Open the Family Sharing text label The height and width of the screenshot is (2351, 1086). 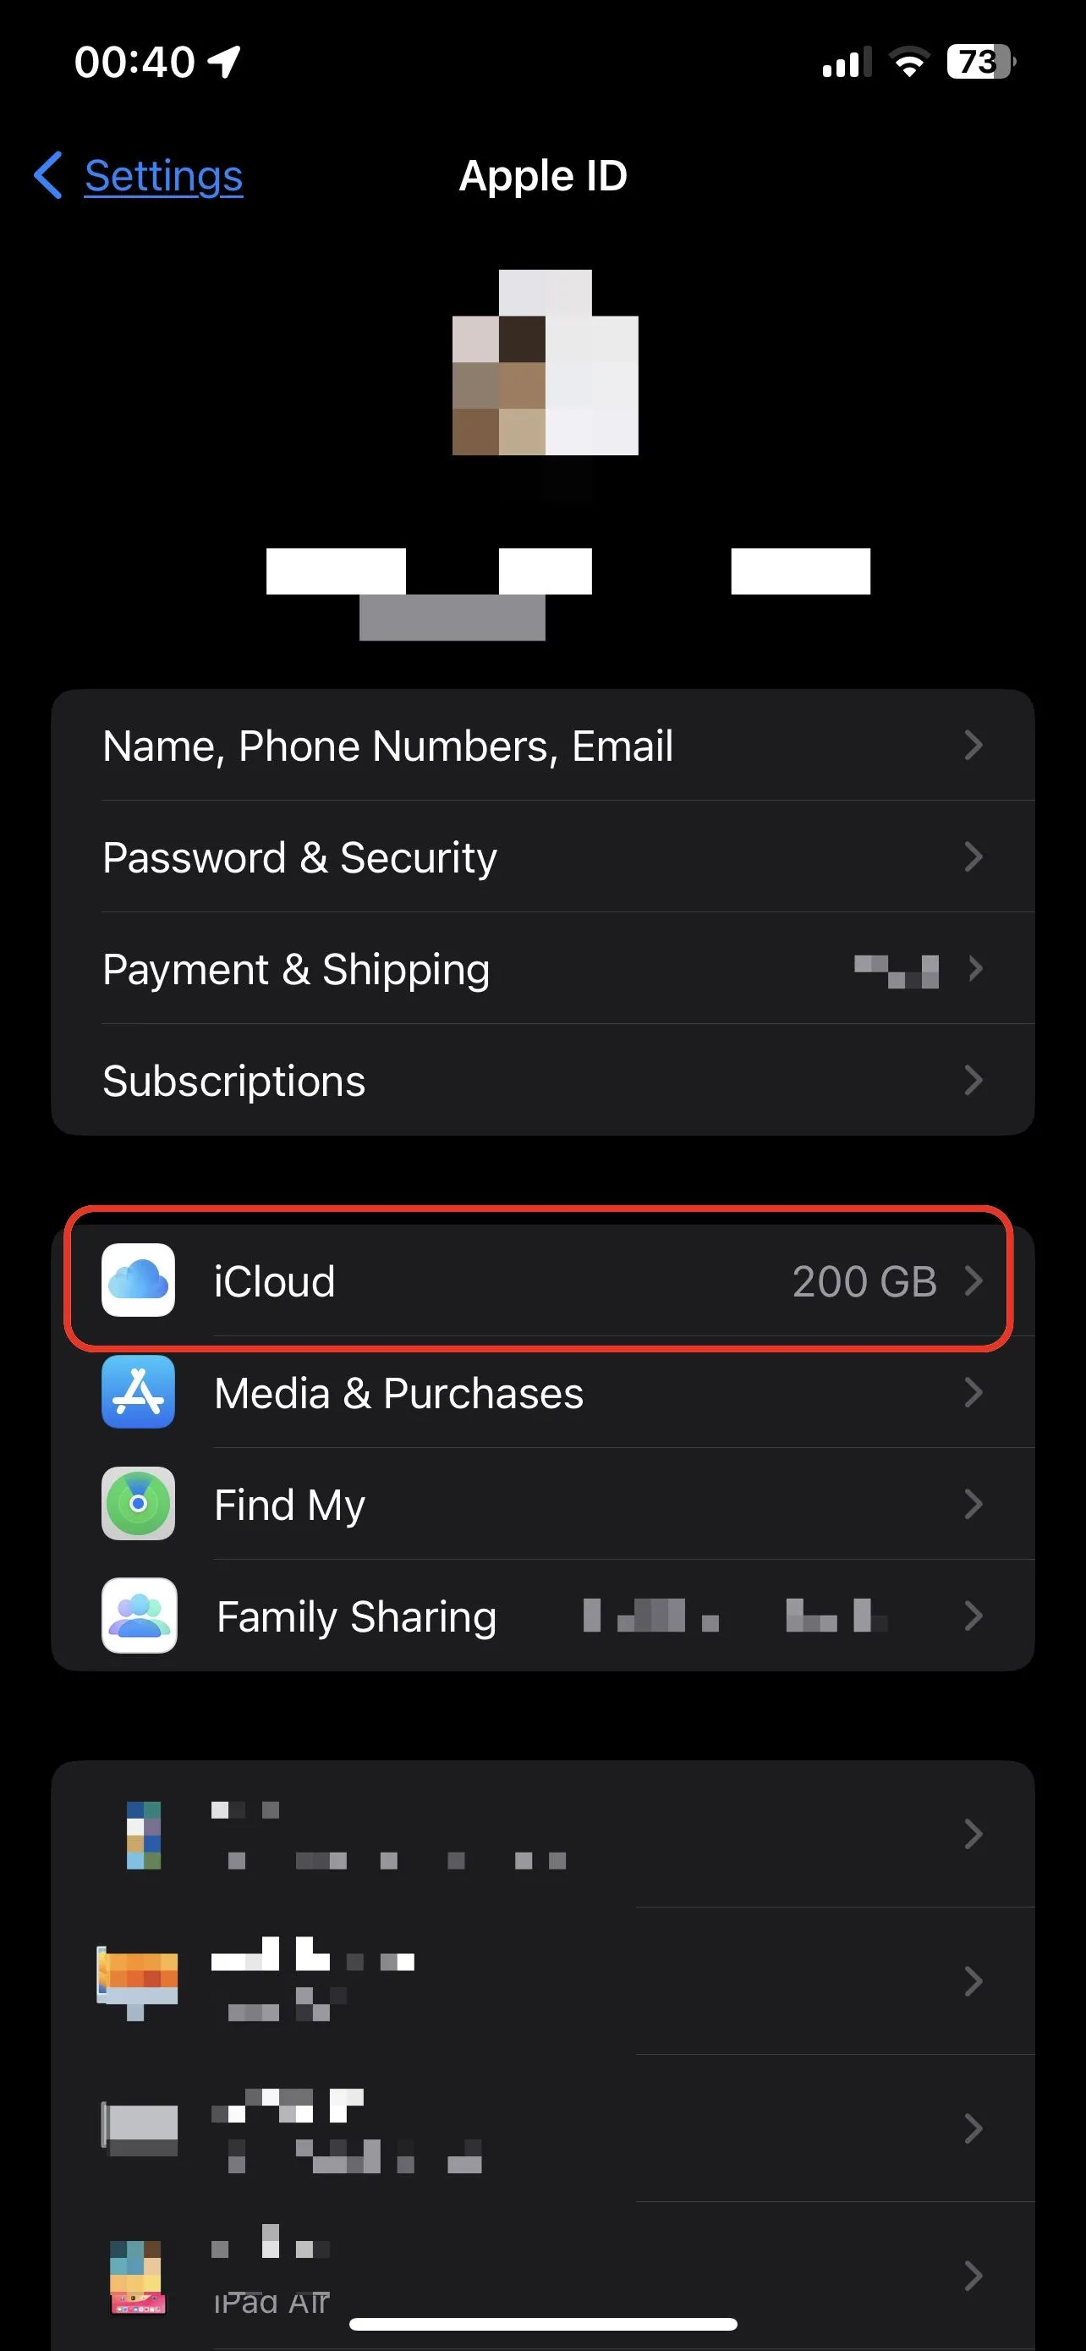click(x=357, y=1616)
